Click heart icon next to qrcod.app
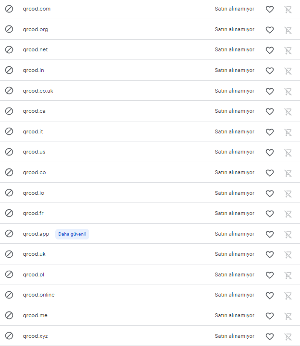 click(270, 234)
